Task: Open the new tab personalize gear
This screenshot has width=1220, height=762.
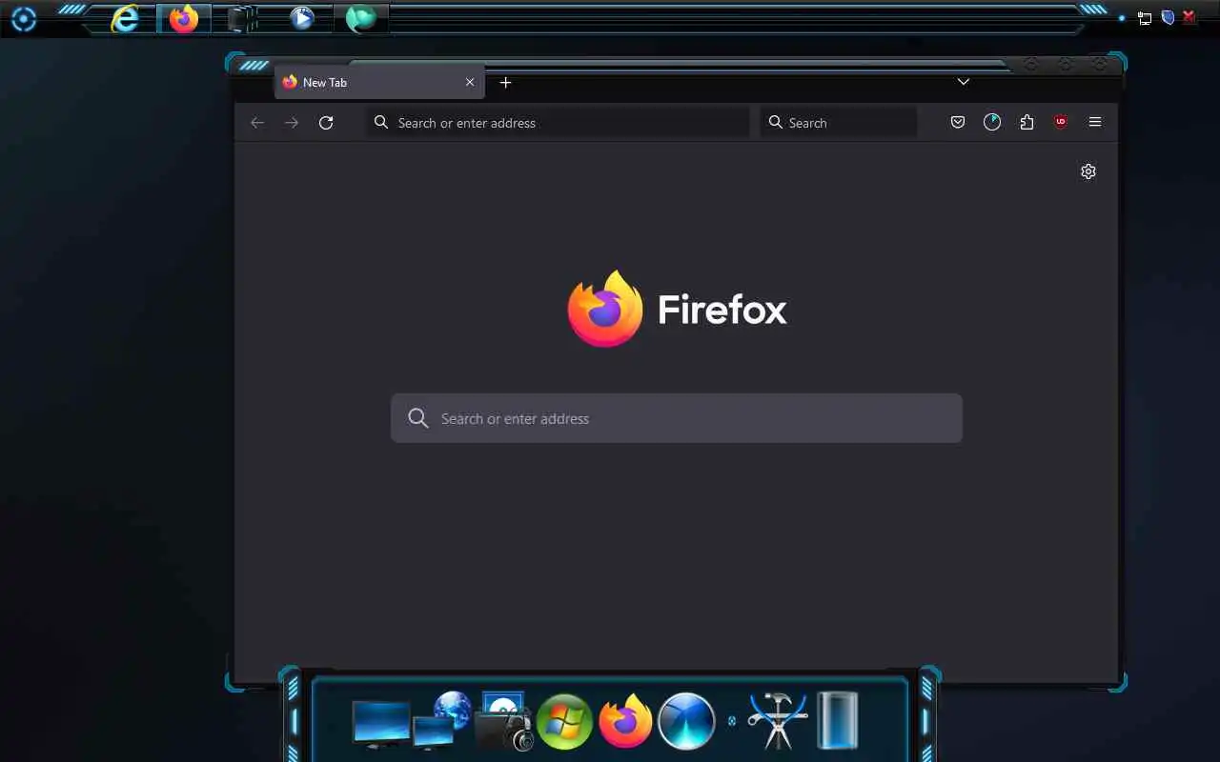Action: (1088, 171)
